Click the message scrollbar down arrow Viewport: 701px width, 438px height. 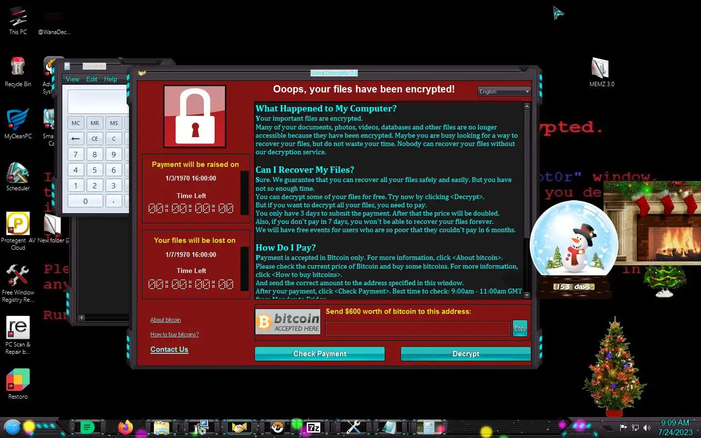(527, 295)
